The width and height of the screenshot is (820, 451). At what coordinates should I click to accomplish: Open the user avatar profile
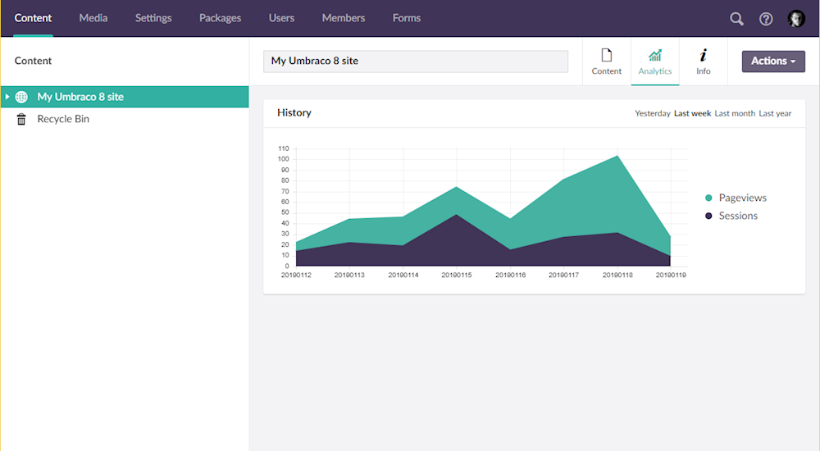tap(796, 19)
